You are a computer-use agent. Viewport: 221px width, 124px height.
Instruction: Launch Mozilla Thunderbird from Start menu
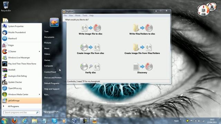(x=21, y=32)
